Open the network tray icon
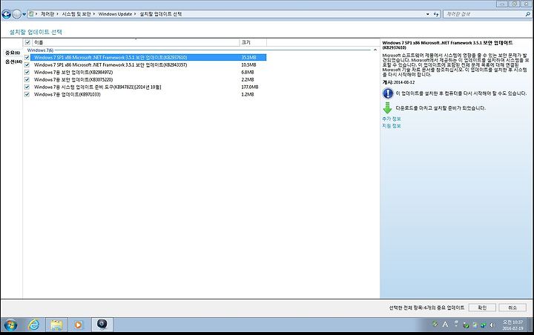The width and height of the screenshot is (534, 335). pos(484,325)
